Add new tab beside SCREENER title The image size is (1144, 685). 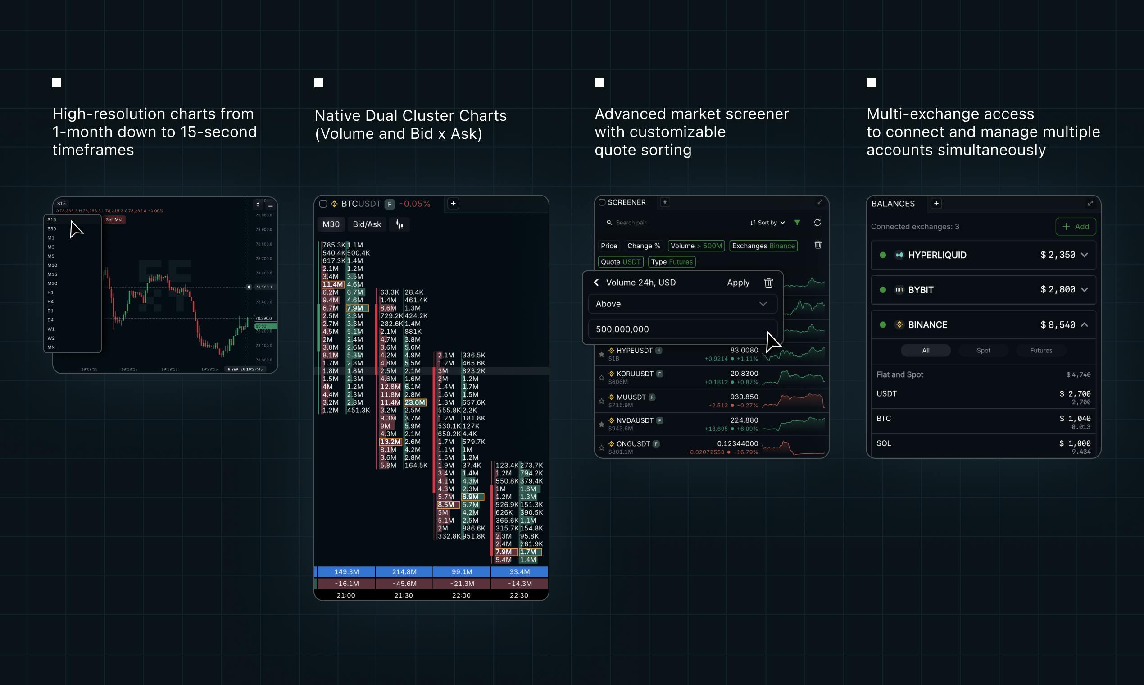(665, 202)
